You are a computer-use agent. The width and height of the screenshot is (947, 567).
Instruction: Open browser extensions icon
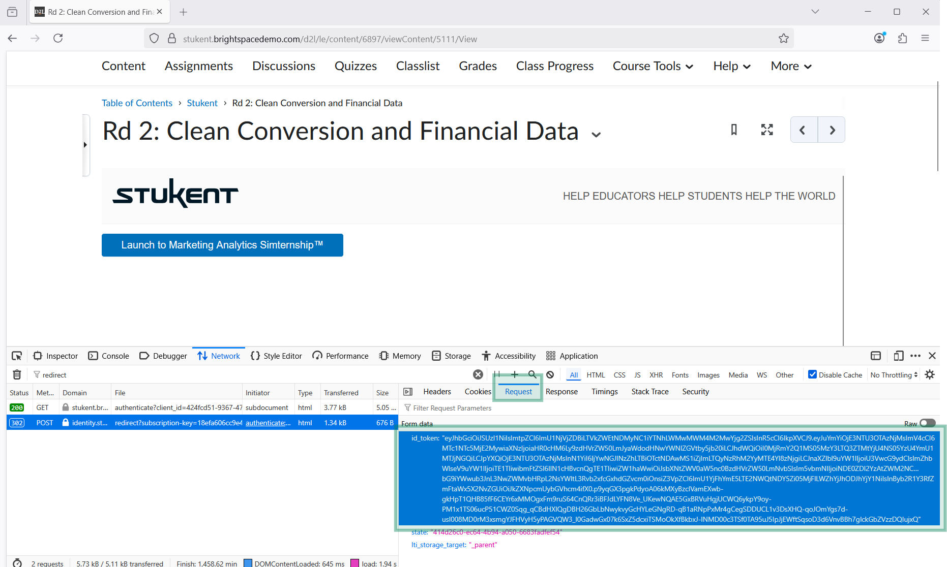tap(903, 38)
